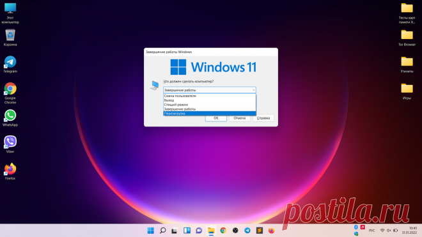Open Telegram desktop shortcut
The width and height of the screenshot is (422, 237).
[10, 65]
